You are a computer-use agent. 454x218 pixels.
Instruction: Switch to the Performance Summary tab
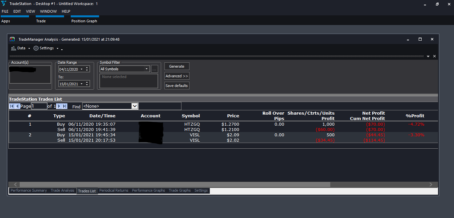pyautogui.click(x=29, y=191)
